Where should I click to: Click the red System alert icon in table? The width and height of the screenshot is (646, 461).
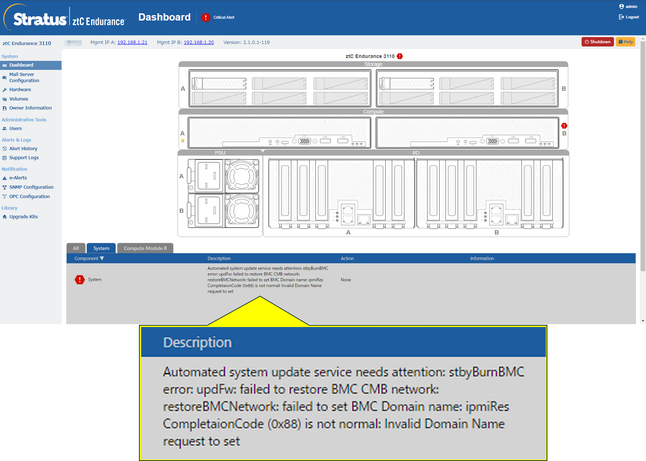click(80, 279)
